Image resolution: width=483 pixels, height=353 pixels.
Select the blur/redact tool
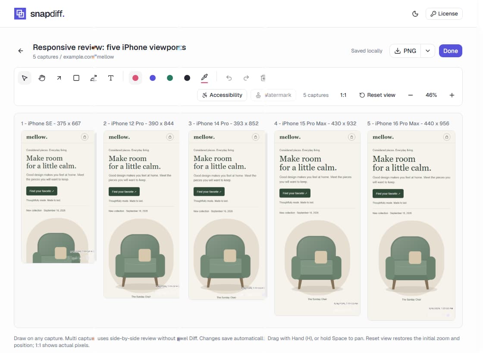point(94,78)
